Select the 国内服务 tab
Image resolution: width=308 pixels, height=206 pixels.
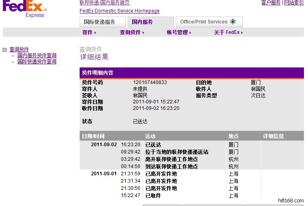click(142, 22)
